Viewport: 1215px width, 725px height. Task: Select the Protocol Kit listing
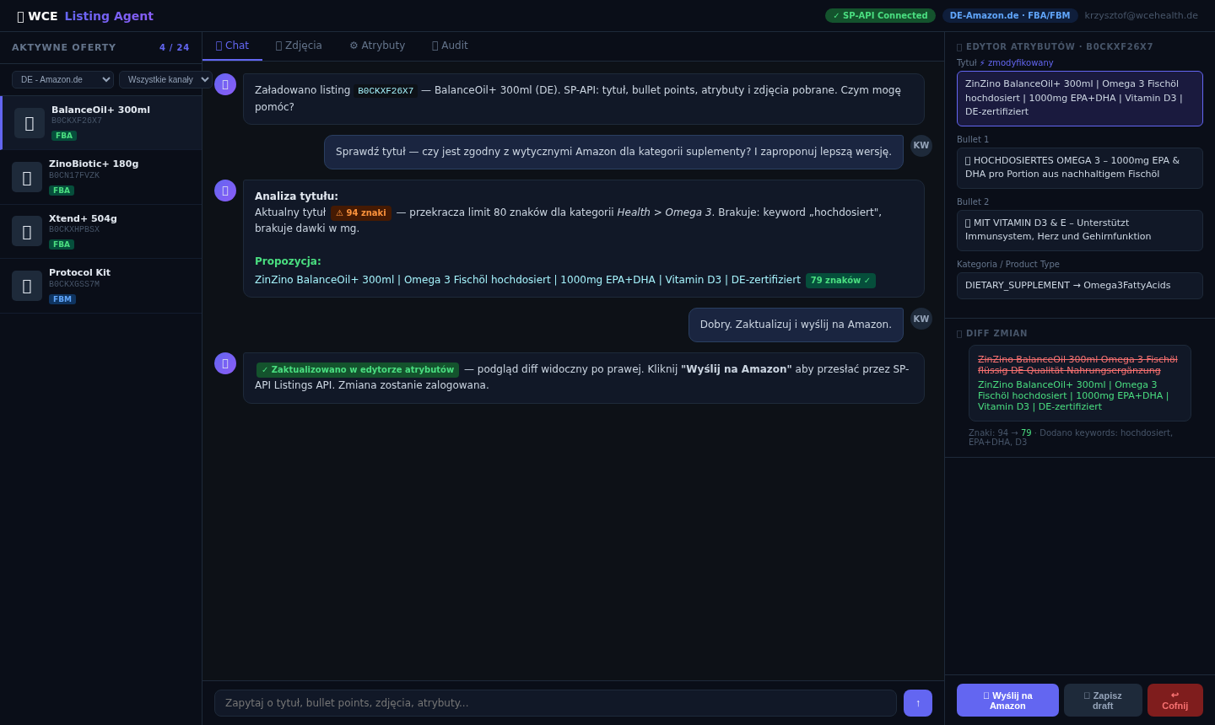click(x=101, y=286)
